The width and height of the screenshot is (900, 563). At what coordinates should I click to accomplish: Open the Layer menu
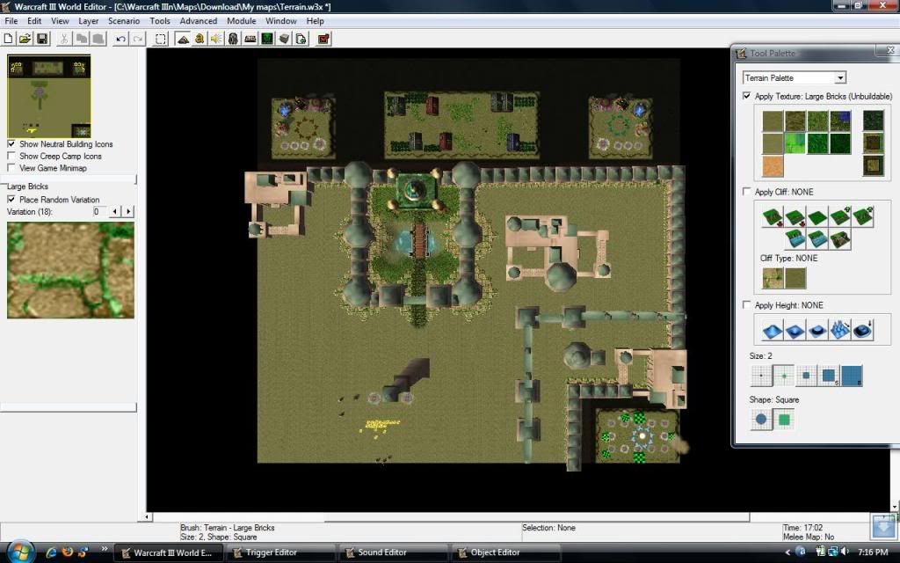[x=89, y=21]
